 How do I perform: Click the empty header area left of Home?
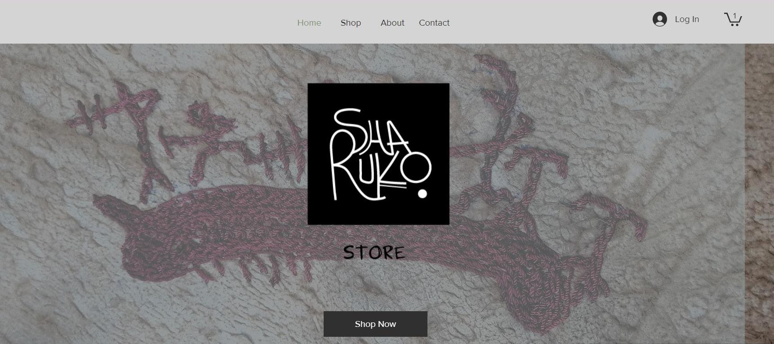pos(144,22)
